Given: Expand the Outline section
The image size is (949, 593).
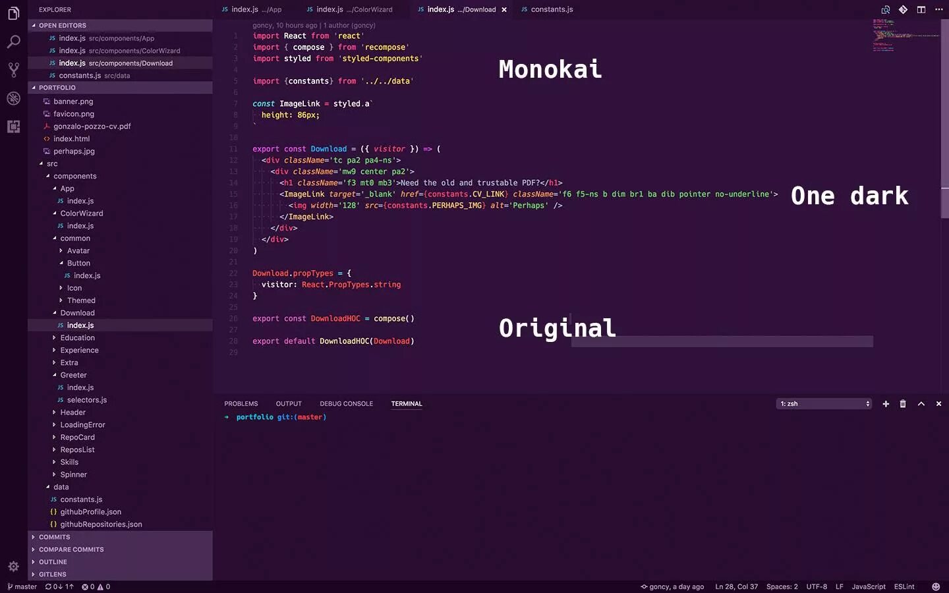Looking at the screenshot, I should pos(120,562).
